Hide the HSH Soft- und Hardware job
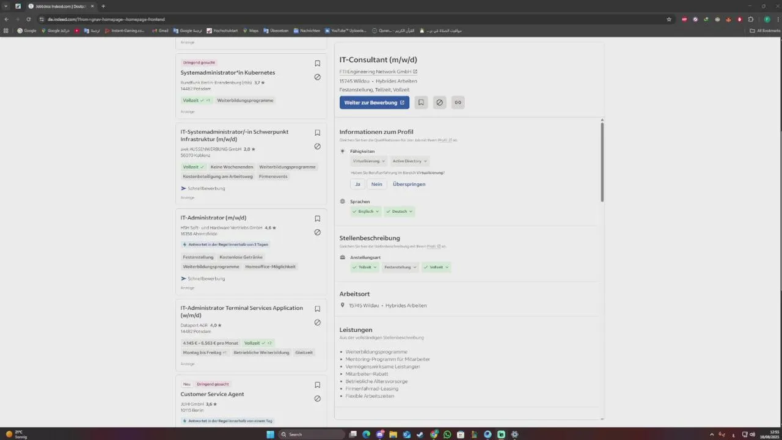This screenshot has width=782, height=440. point(317,232)
